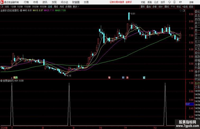Open the 资讯 menu

(45, 2)
